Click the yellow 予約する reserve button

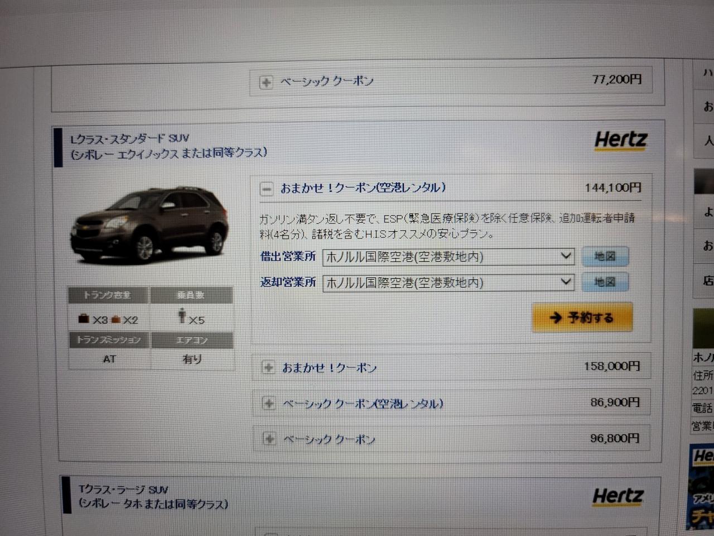582,318
